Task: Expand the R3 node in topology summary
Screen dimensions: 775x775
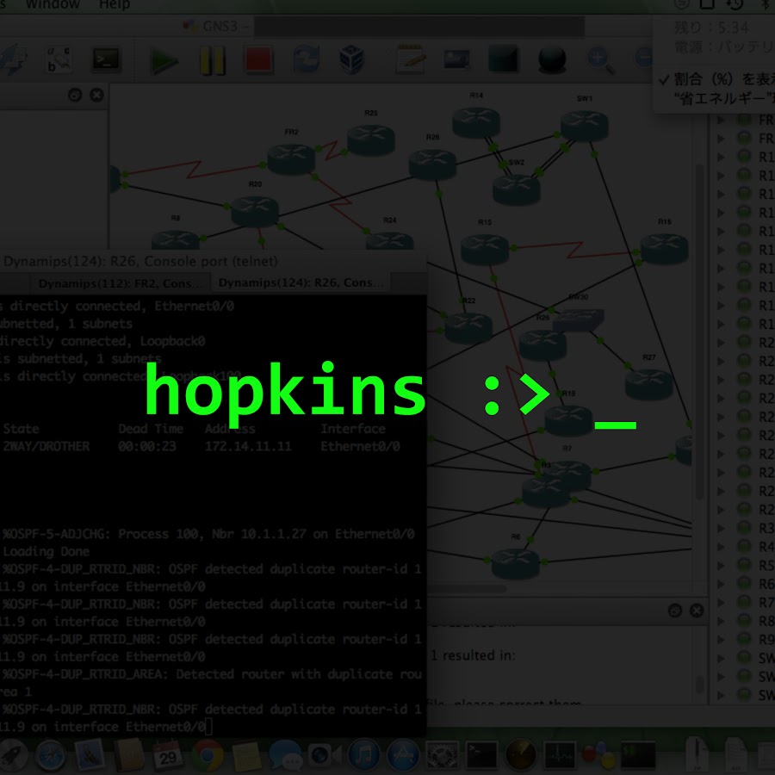Action: [721, 527]
